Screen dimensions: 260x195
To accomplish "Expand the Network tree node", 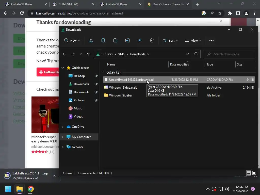I will pos(63,147).
